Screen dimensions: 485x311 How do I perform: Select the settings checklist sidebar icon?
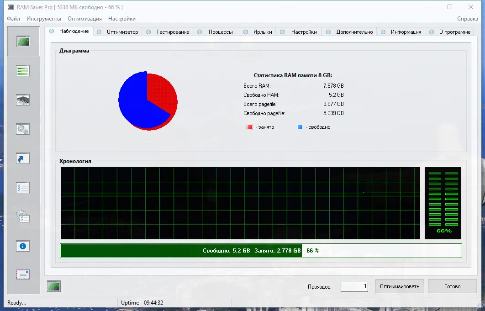23,187
